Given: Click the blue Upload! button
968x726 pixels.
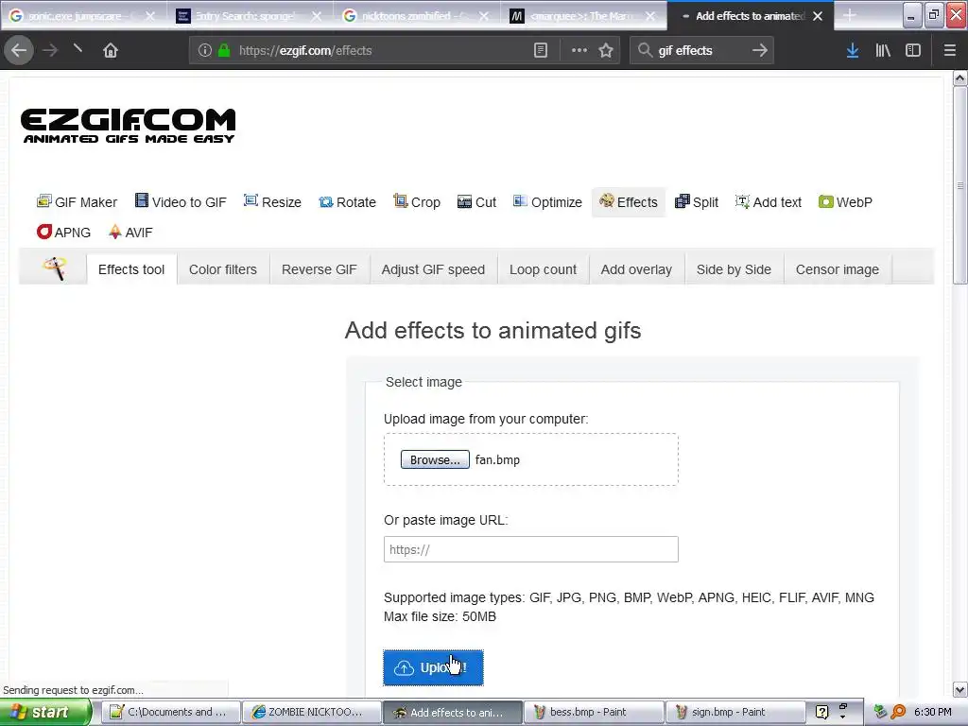Looking at the screenshot, I should click(x=433, y=667).
